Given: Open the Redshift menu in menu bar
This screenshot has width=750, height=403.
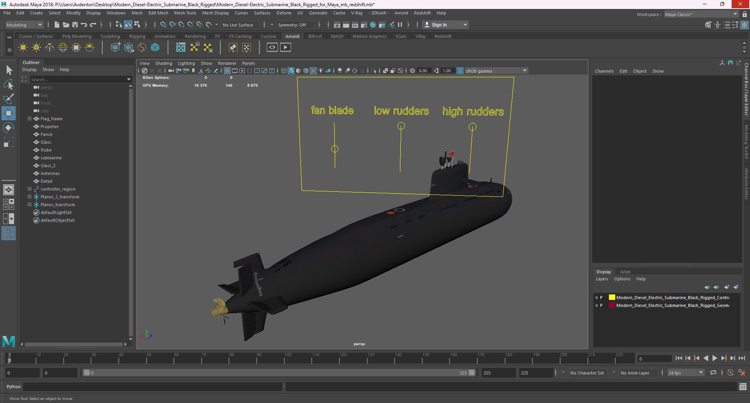Looking at the screenshot, I should (422, 13).
